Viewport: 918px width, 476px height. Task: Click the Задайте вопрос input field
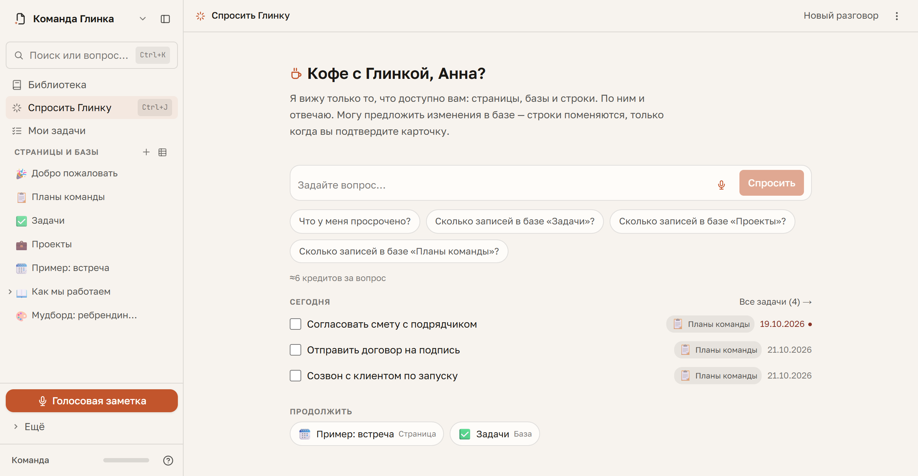pyautogui.click(x=502, y=185)
